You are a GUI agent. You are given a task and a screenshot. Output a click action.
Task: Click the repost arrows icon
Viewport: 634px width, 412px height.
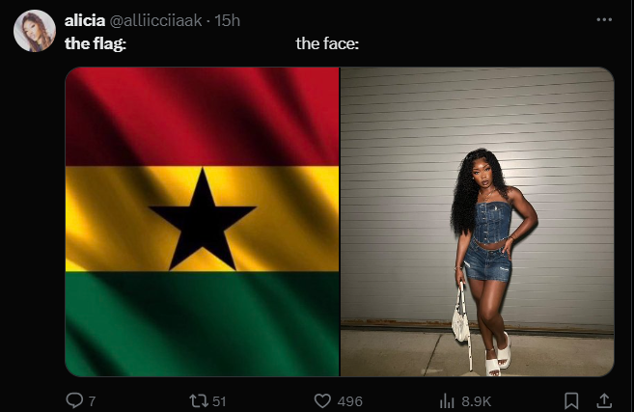[x=196, y=400]
